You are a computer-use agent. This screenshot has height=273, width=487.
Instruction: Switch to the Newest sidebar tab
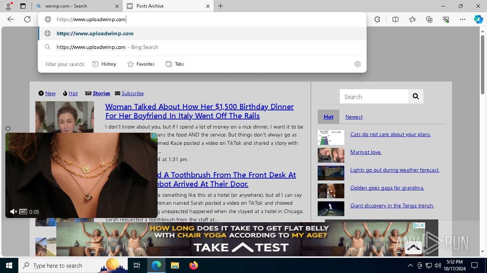pyautogui.click(x=354, y=117)
